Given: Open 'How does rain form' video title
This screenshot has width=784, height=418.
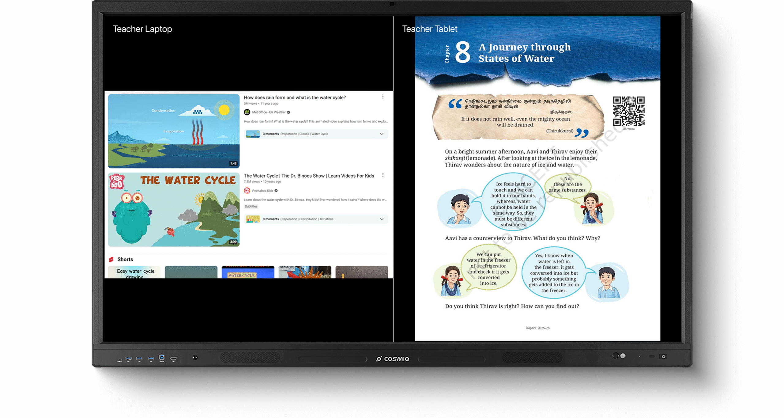Looking at the screenshot, I should pyautogui.click(x=295, y=97).
